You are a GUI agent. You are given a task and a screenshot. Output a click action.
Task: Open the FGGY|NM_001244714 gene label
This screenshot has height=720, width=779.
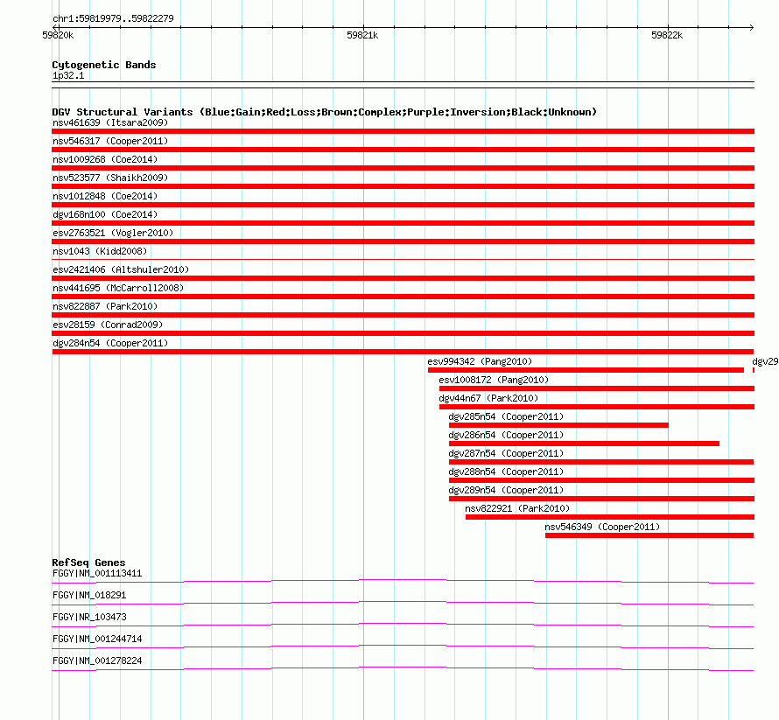point(97,639)
